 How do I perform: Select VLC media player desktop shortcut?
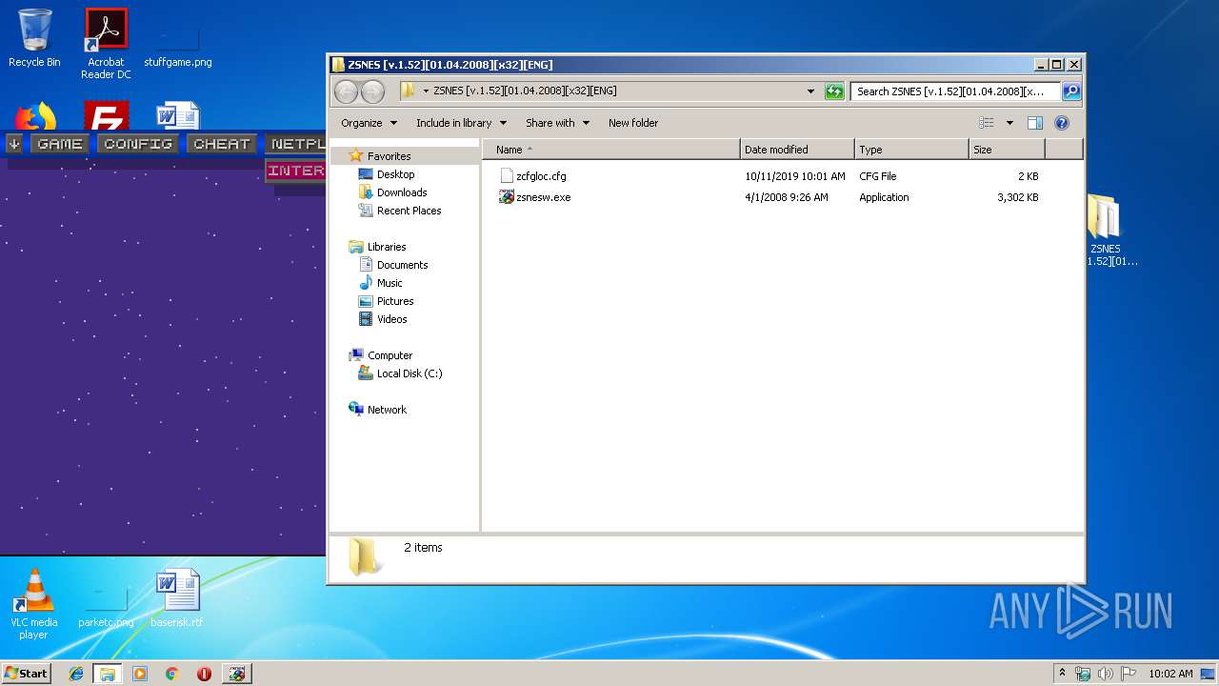[x=34, y=604]
